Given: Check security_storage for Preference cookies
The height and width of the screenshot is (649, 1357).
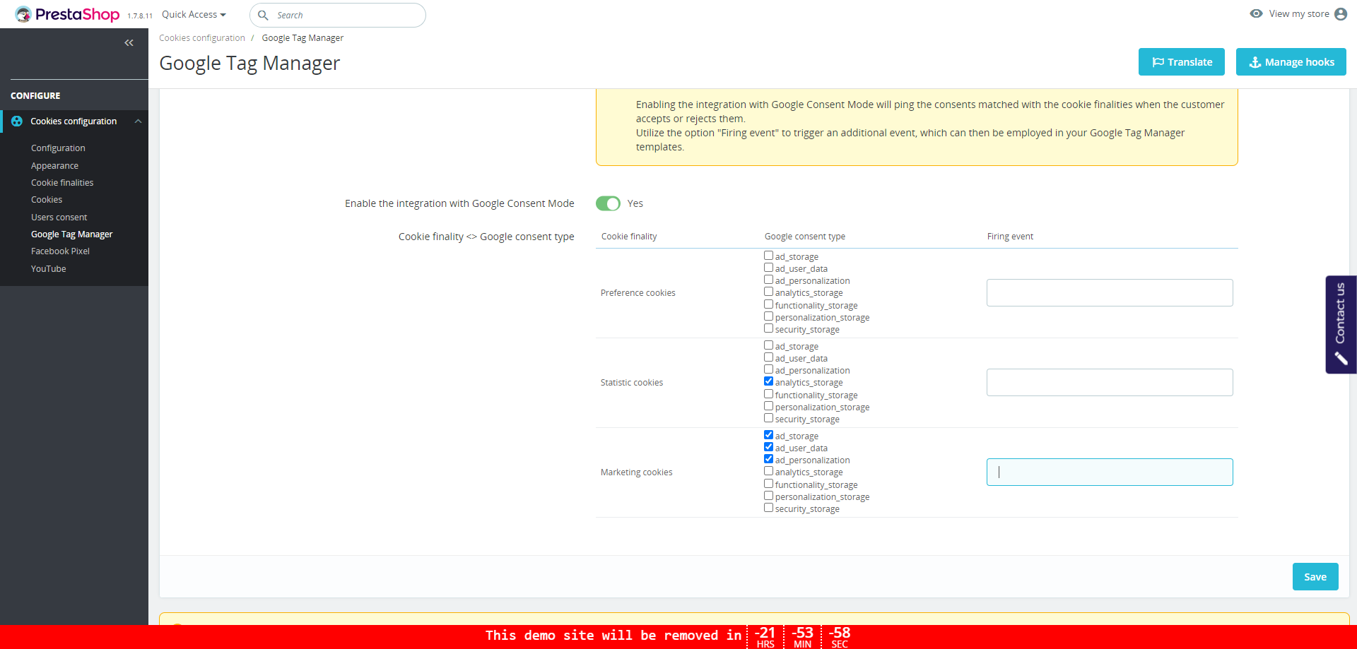Looking at the screenshot, I should coord(768,328).
